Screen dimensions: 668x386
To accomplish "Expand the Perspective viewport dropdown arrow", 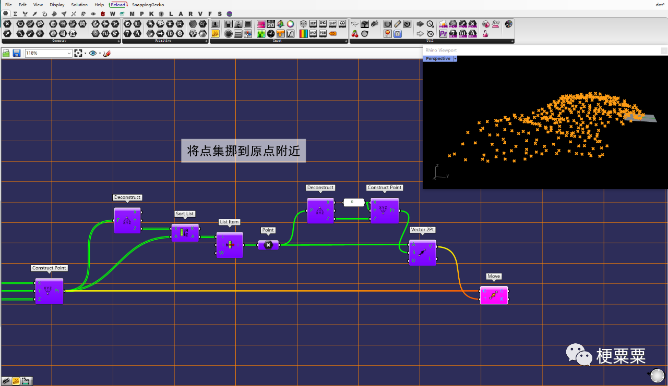I will 455,59.
